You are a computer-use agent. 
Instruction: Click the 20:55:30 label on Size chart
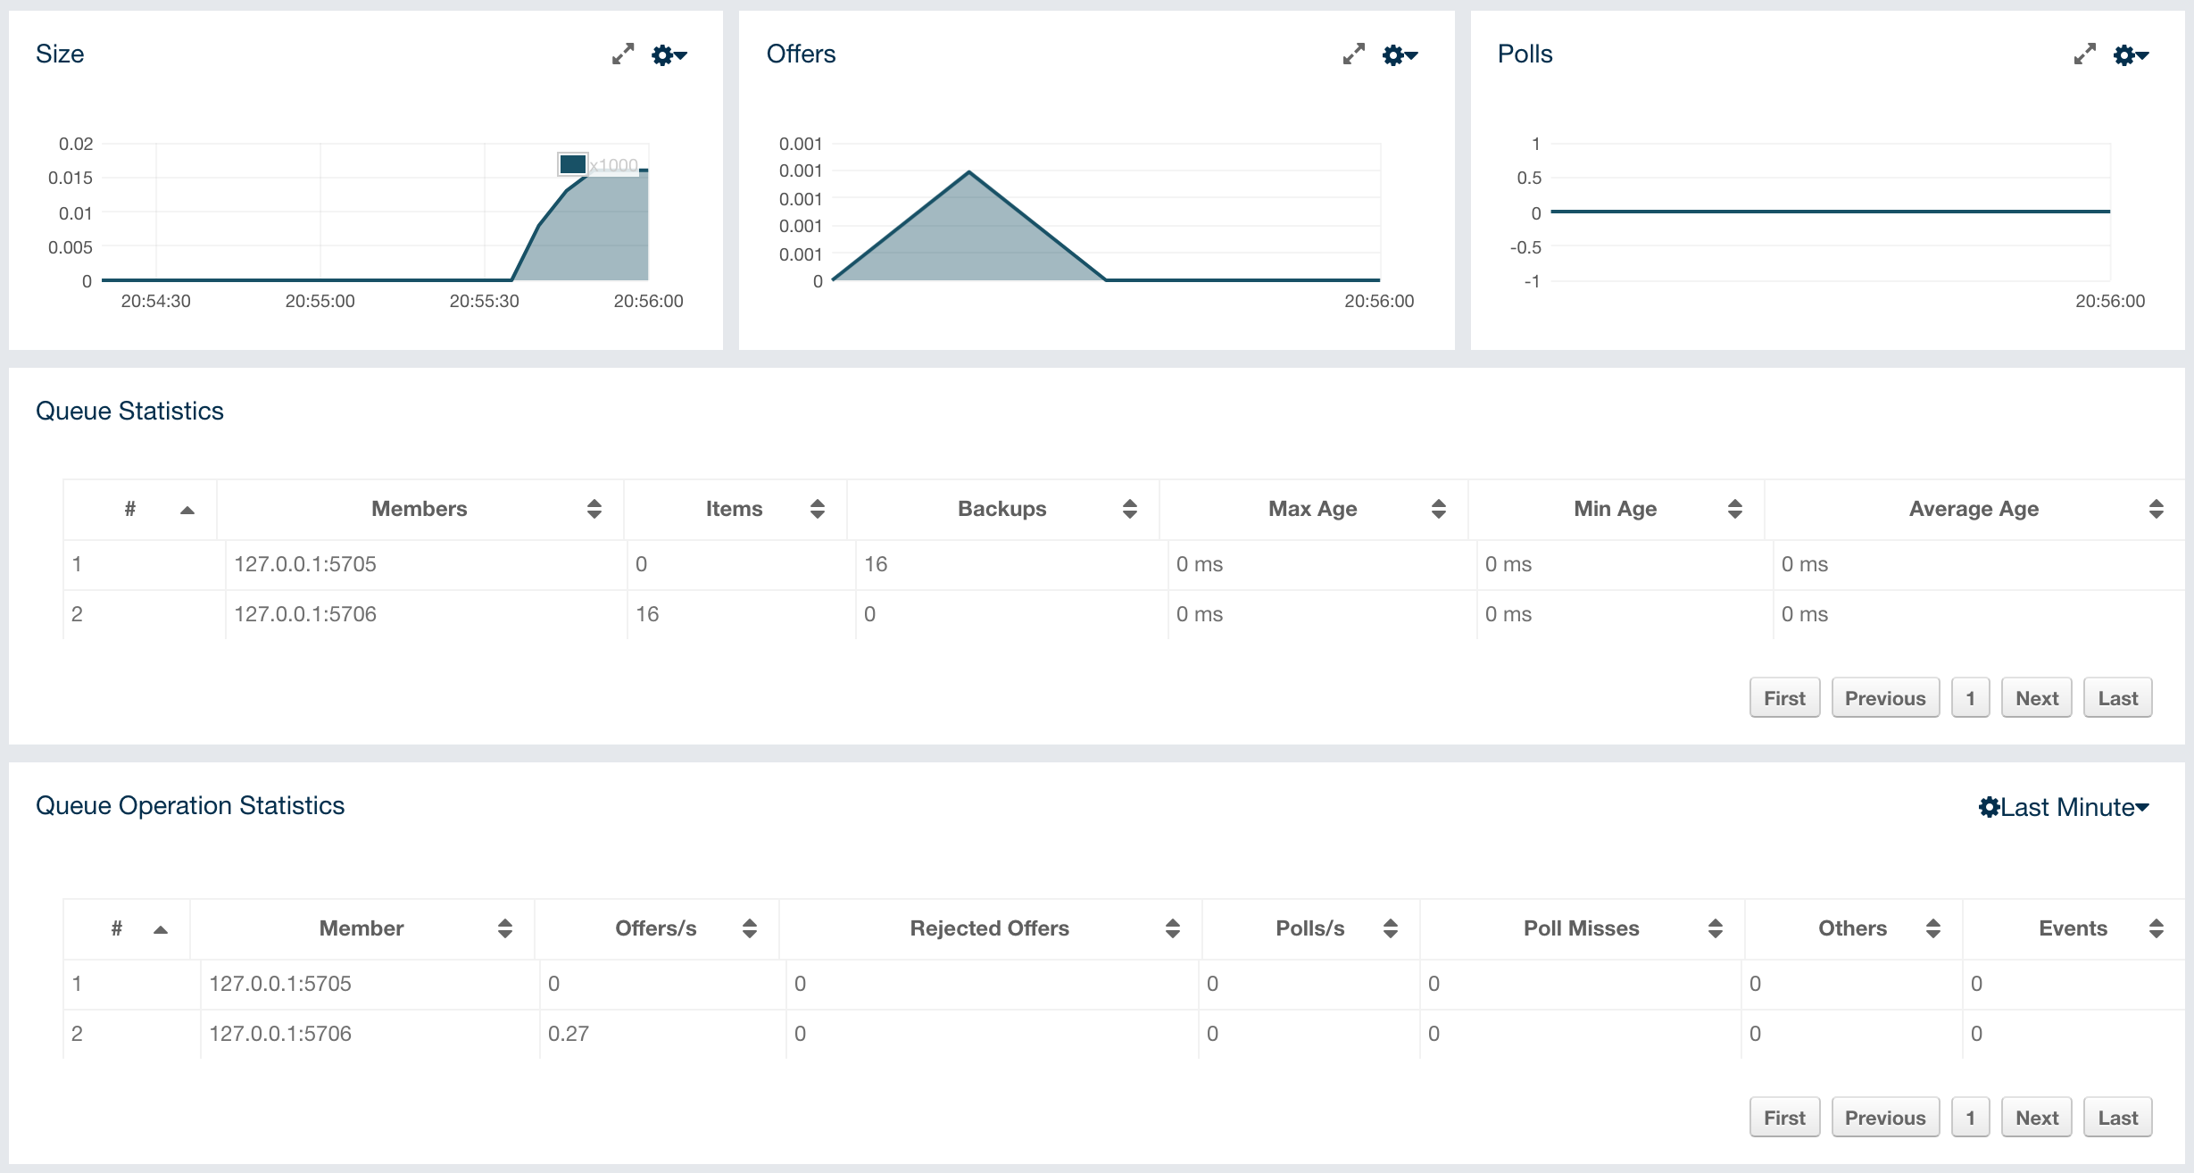484,301
